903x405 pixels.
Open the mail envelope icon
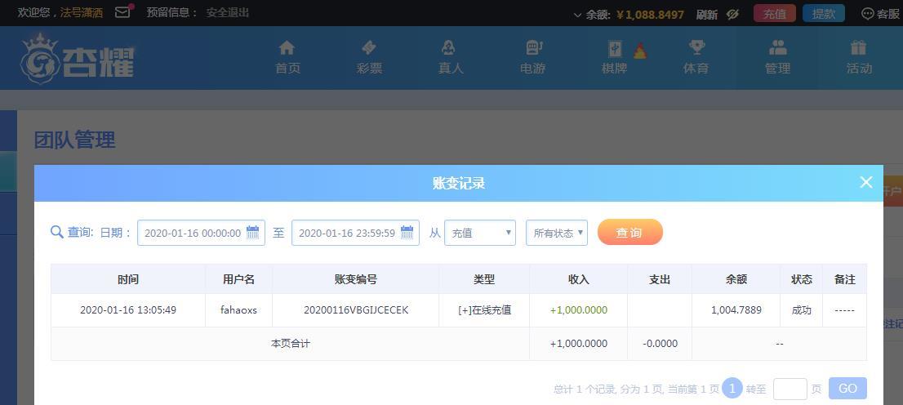pos(122,12)
